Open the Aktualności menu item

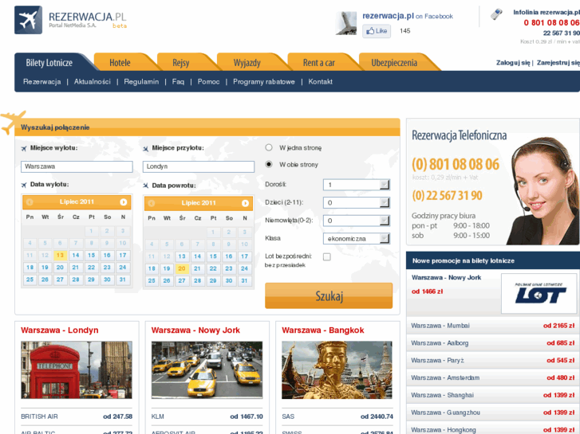pyautogui.click(x=92, y=82)
